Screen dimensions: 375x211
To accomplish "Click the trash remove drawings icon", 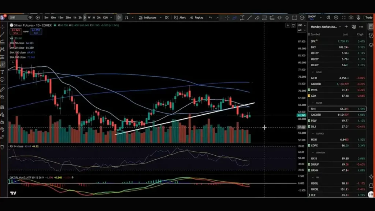I will pyautogui.click(x=3, y=147).
